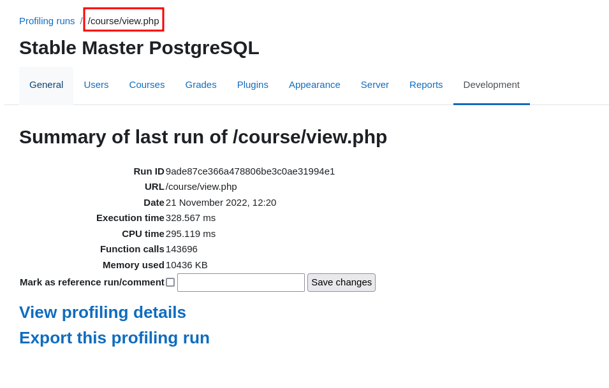Click the Summary of last run heading
The width and height of the screenshot is (609, 388).
(203, 137)
